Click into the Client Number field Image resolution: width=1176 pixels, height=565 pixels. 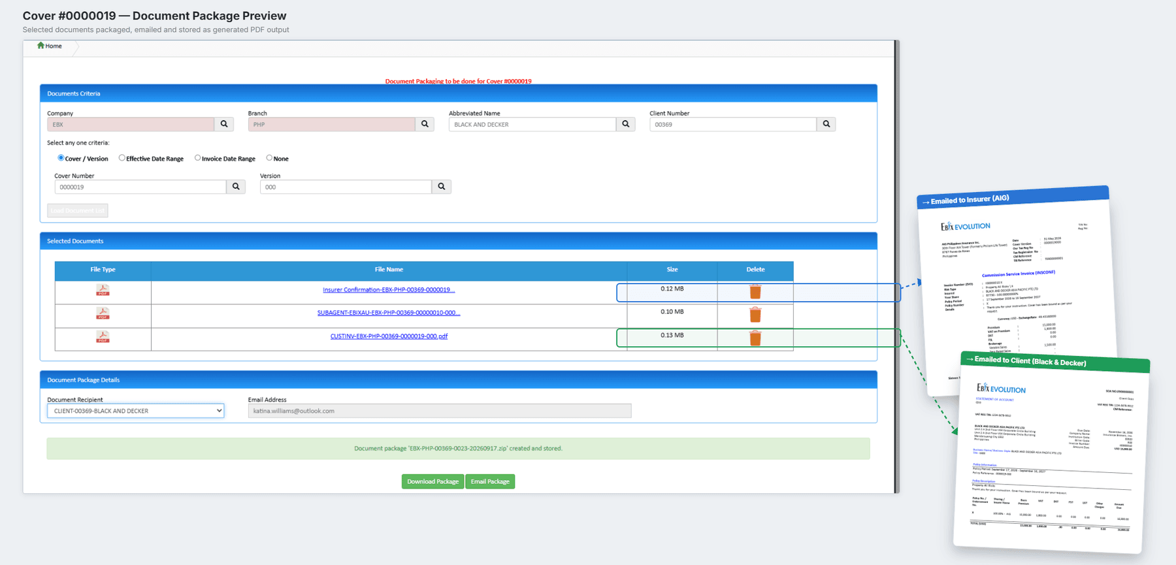point(733,124)
